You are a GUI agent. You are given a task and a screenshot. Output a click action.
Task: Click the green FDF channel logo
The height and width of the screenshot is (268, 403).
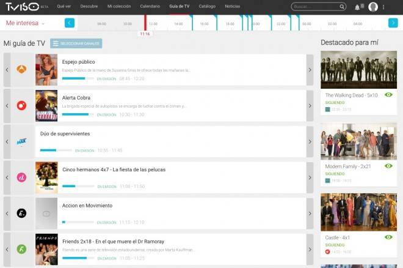click(x=21, y=249)
